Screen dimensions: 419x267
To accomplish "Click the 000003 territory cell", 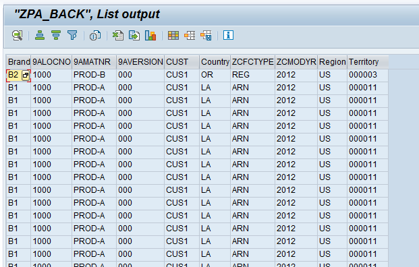I will 368,76.
